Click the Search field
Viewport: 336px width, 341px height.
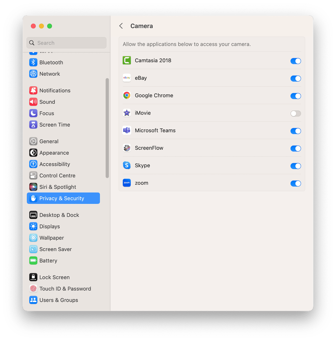pos(66,43)
